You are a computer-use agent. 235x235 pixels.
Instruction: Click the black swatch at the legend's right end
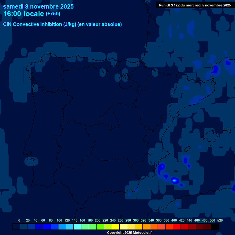click(215, 226)
